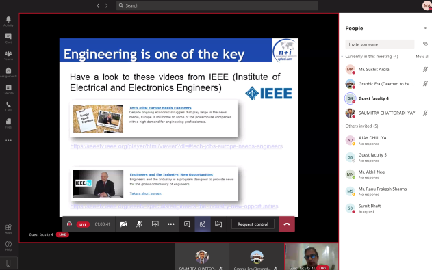The width and height of the screenshot is (432, 270).
Task: Open the profile avatar menu
Action: tap(427, 5)
